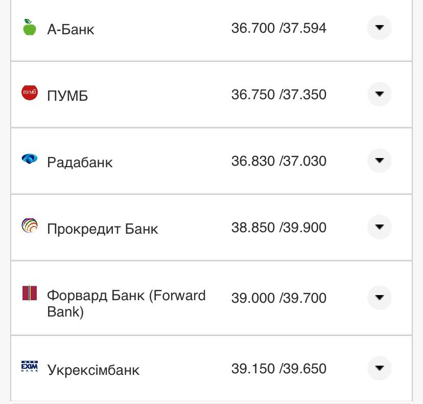Click the Радабанк eye-shaped logo
The height and width of the screenshot is (404, 423).
point(30,158)
